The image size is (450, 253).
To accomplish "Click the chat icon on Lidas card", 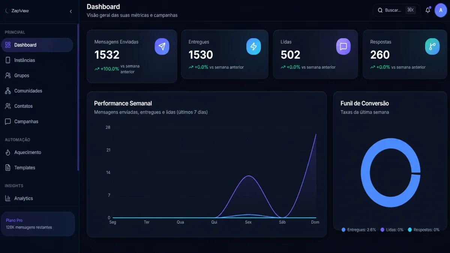I will [343, 46].
